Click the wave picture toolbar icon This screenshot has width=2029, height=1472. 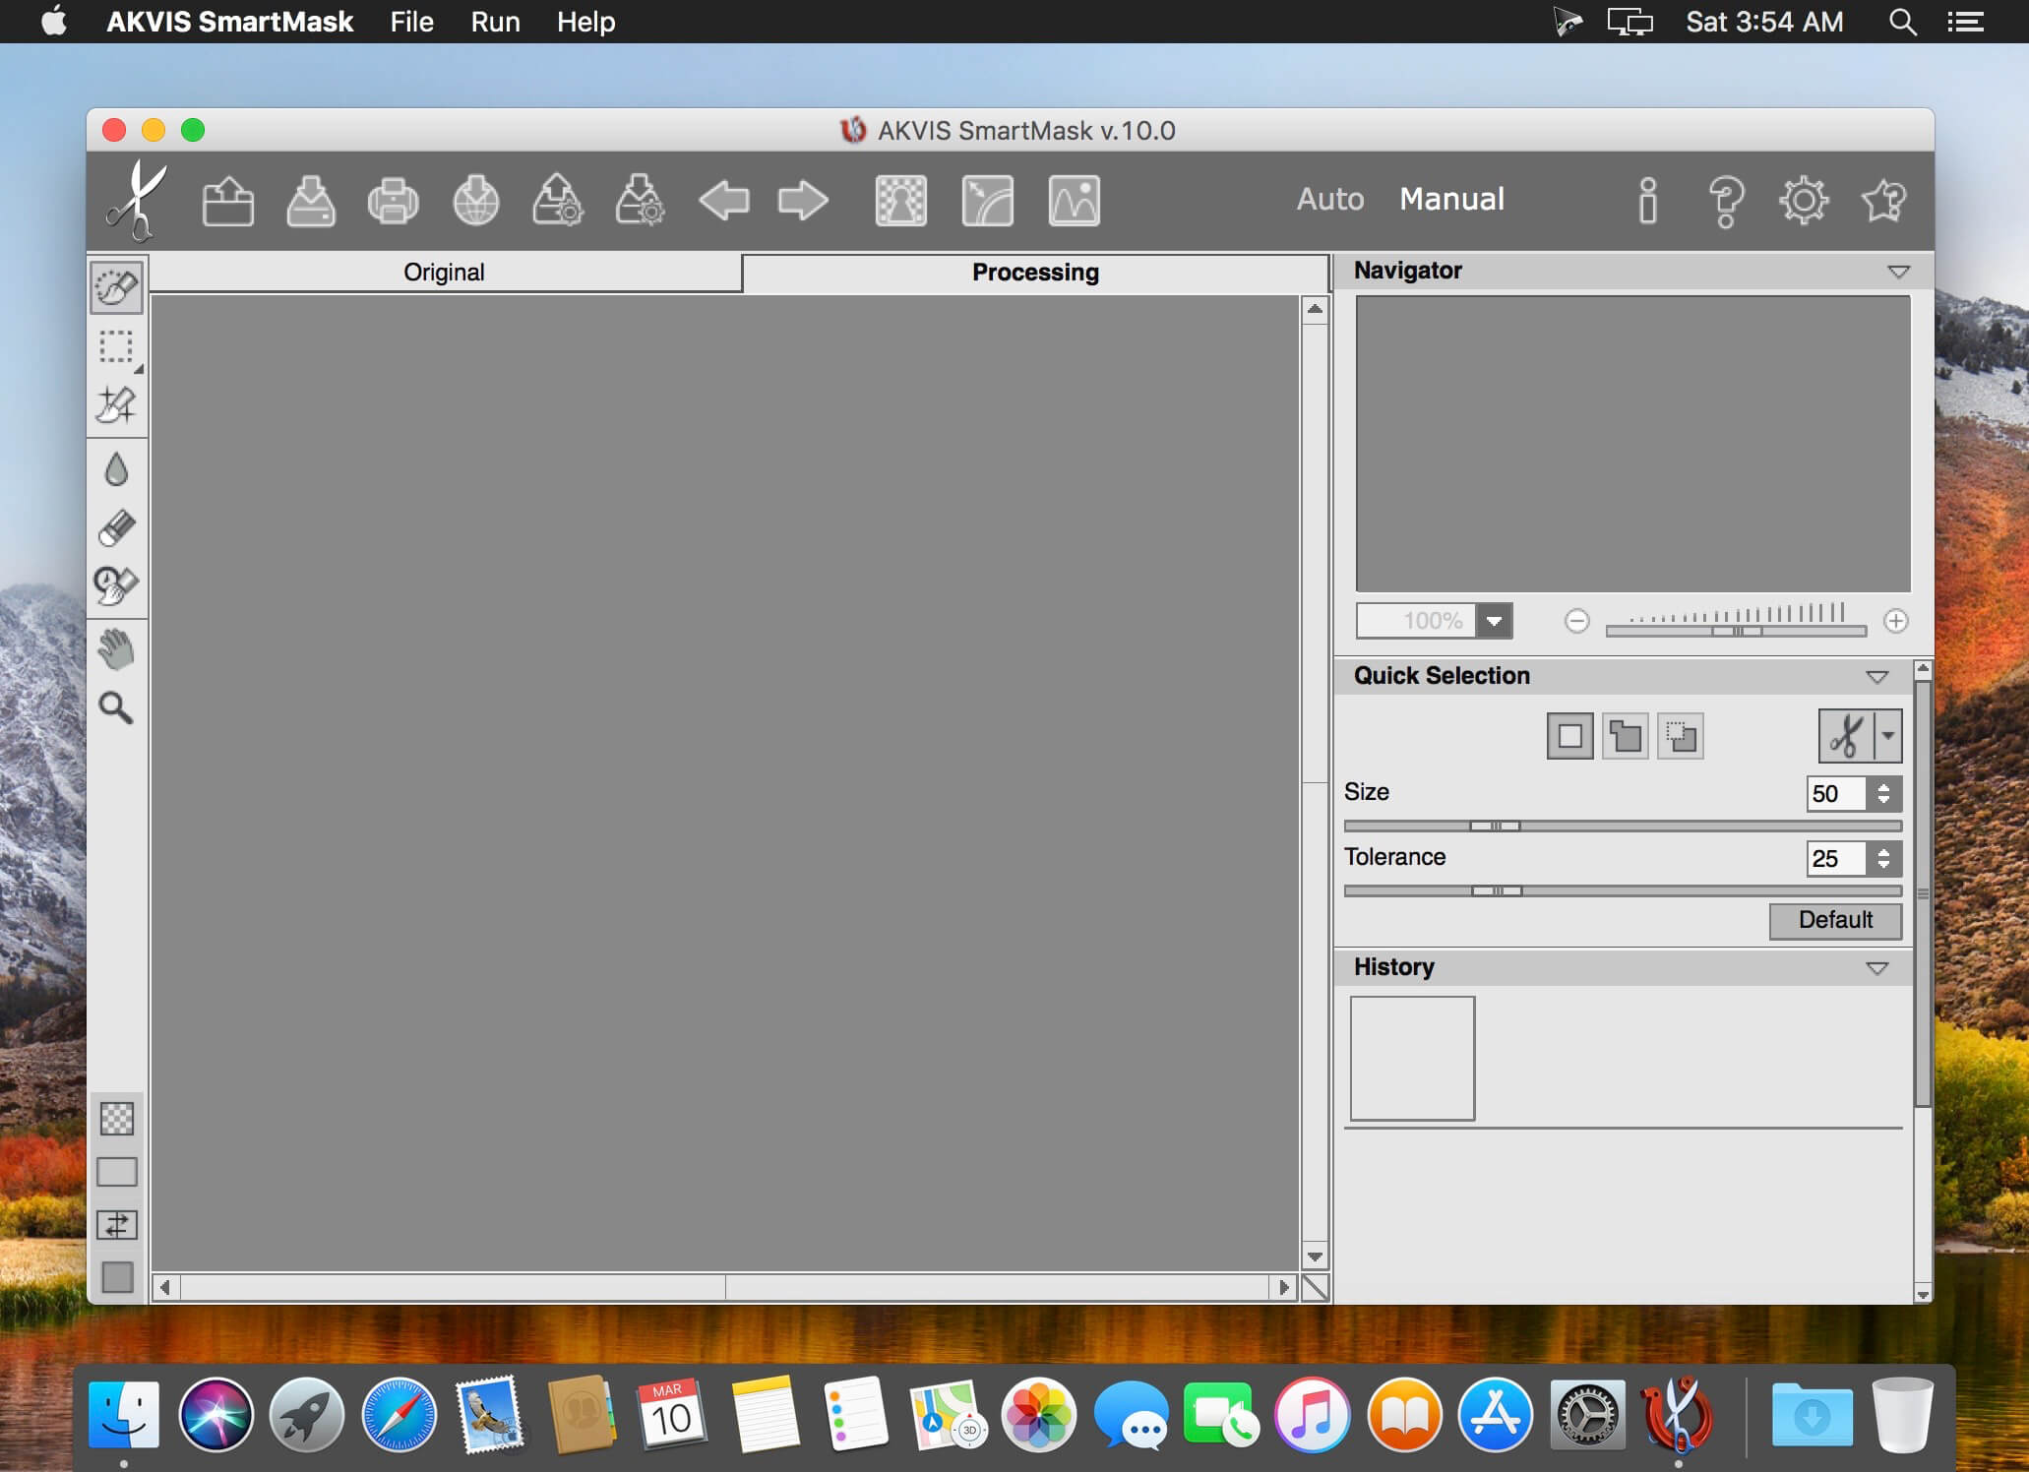click(x=1074, y=201)
